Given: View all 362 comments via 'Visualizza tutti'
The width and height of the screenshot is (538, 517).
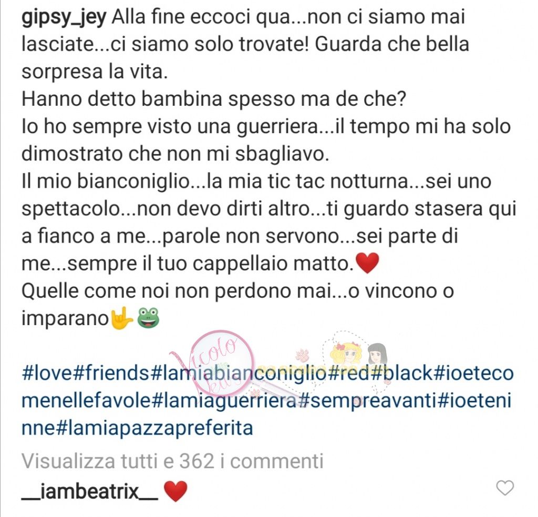Looking at the screenshot, I should click(x=172, y=461).
